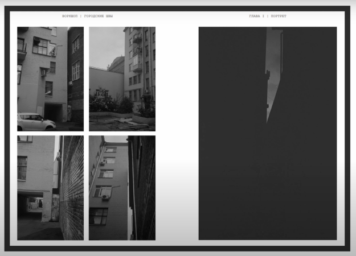Click the open window in top-left photo
This screenshot has width=356, height=256.
(40, 46)
